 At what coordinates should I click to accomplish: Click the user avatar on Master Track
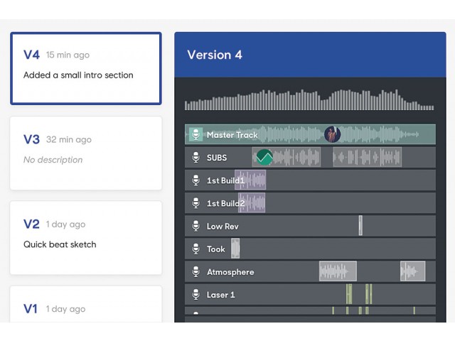coord(332,134)
